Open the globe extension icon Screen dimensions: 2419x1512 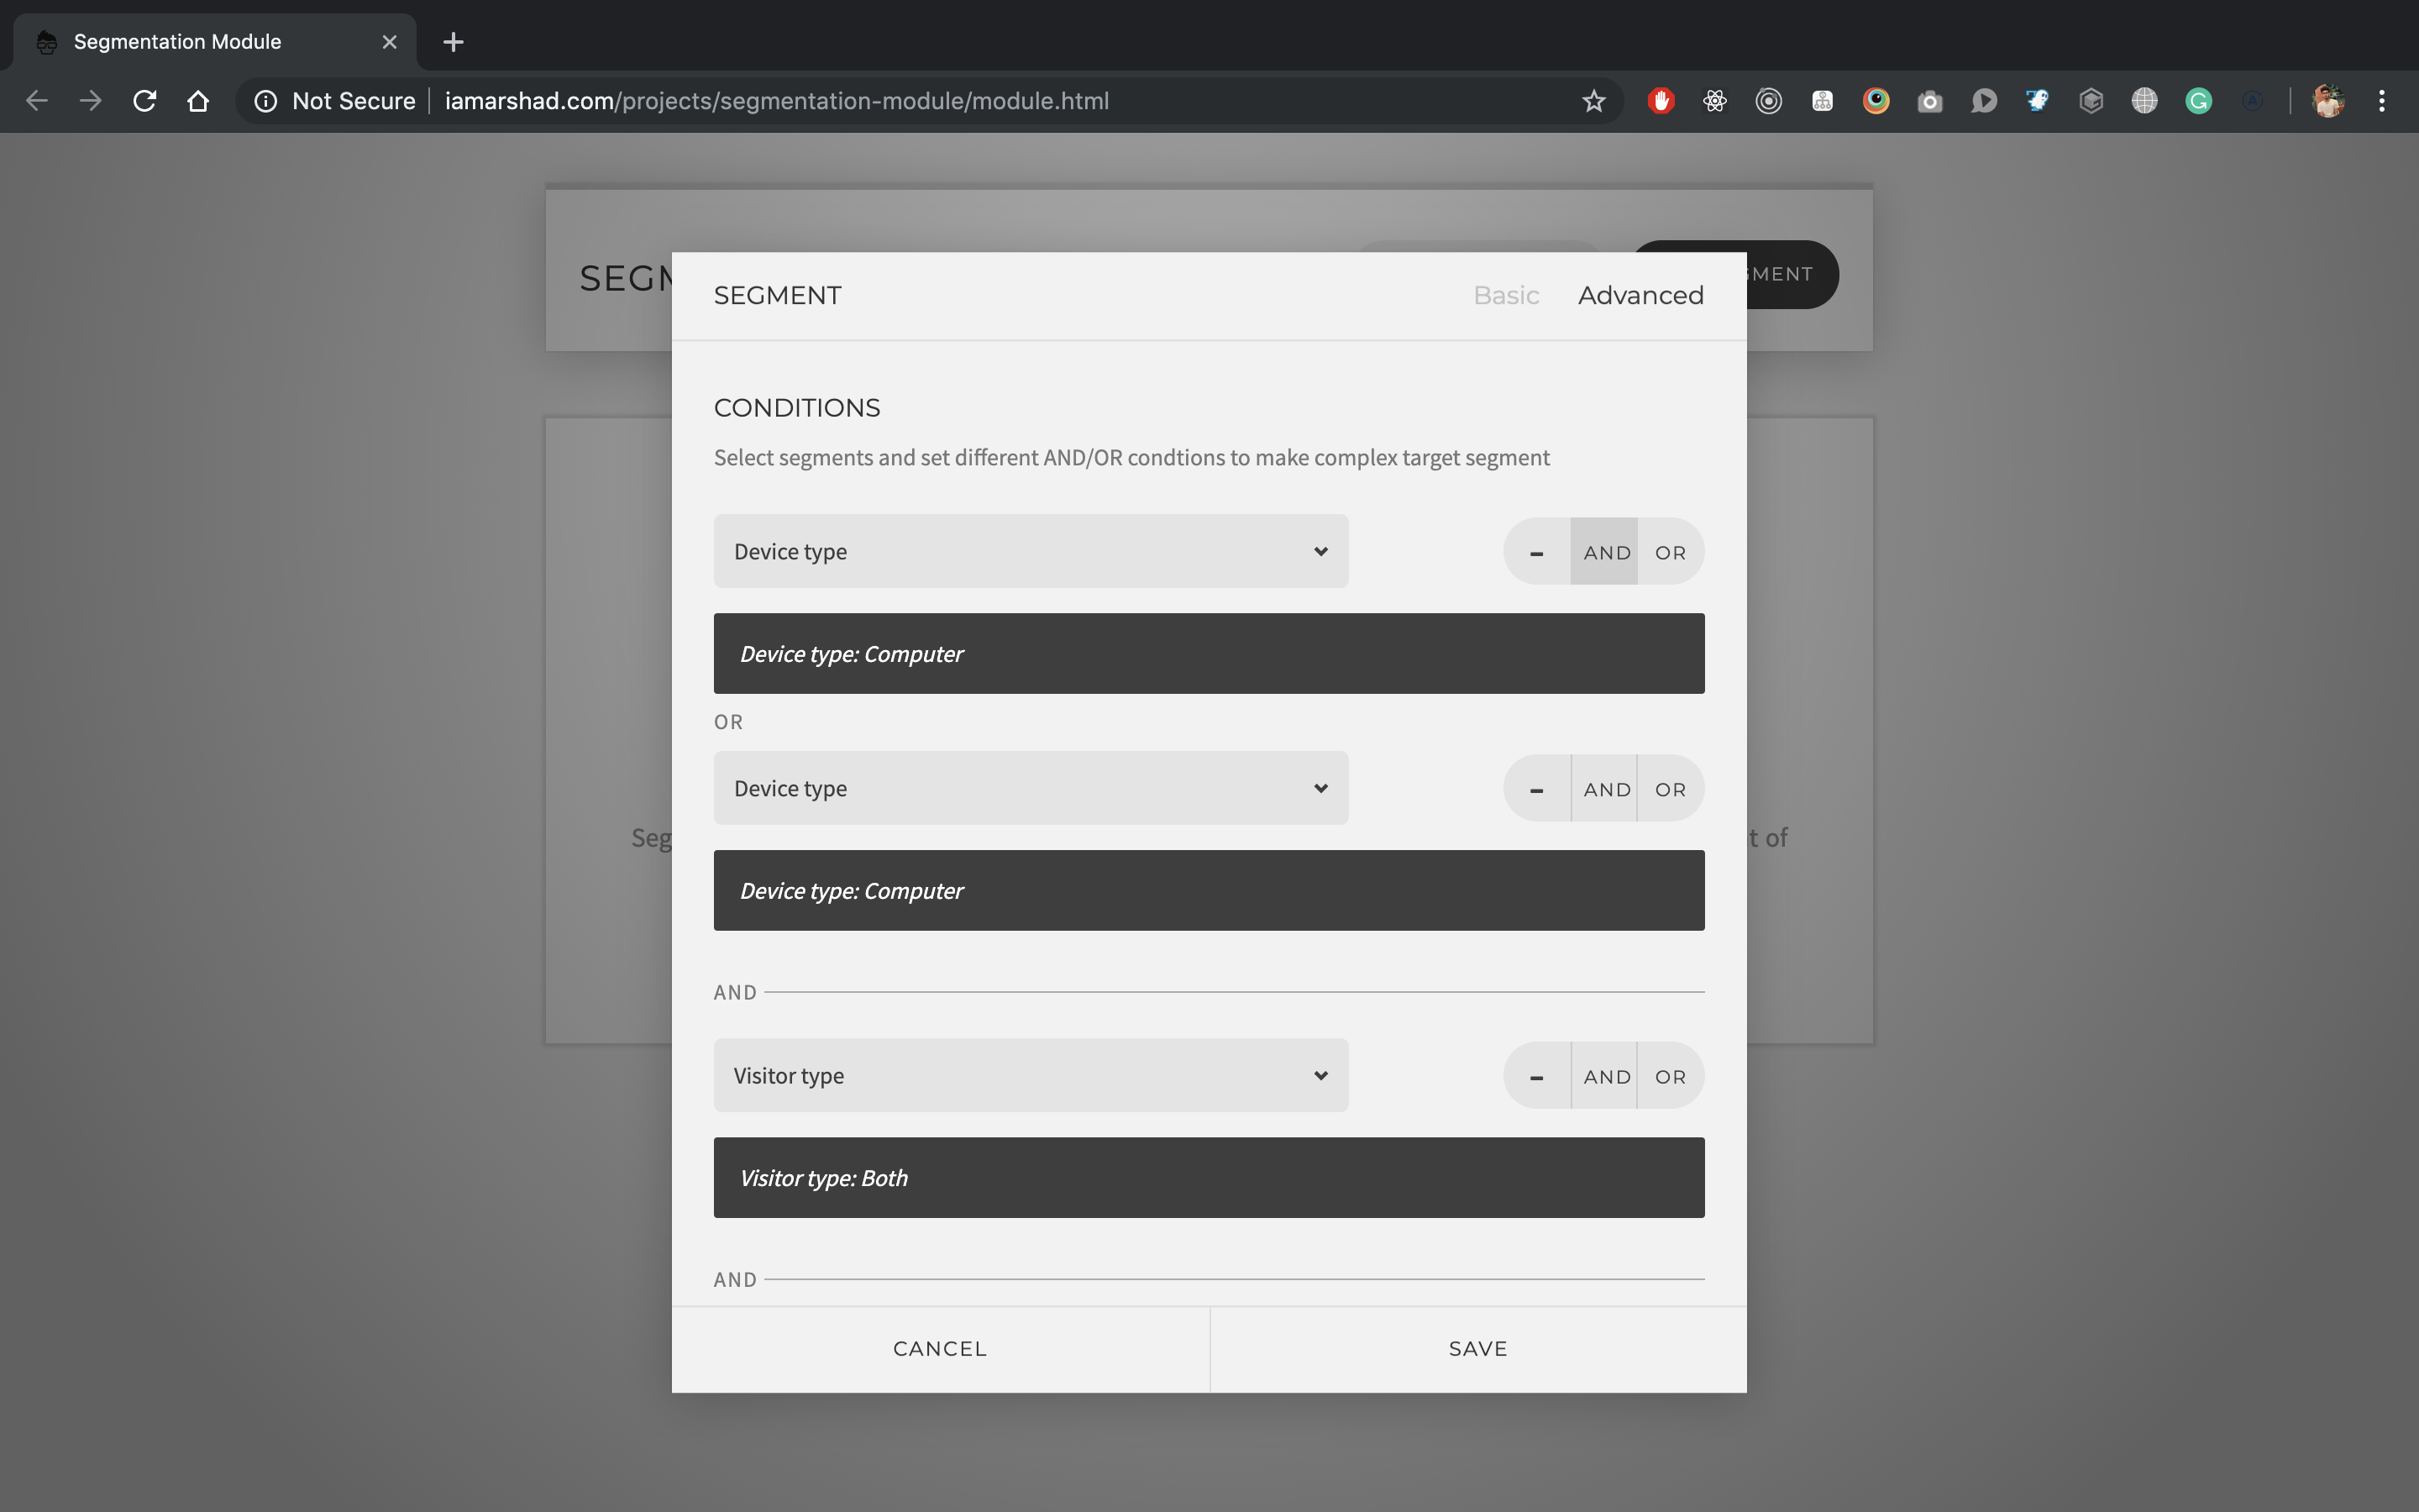tap(2144, 101)
